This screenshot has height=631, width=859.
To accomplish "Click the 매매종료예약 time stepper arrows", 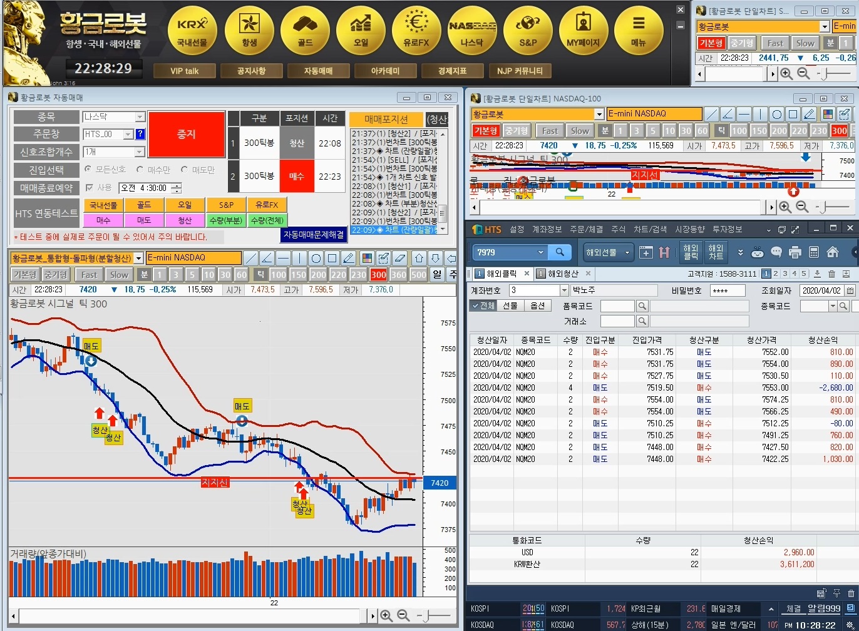I will pos(177,188).
